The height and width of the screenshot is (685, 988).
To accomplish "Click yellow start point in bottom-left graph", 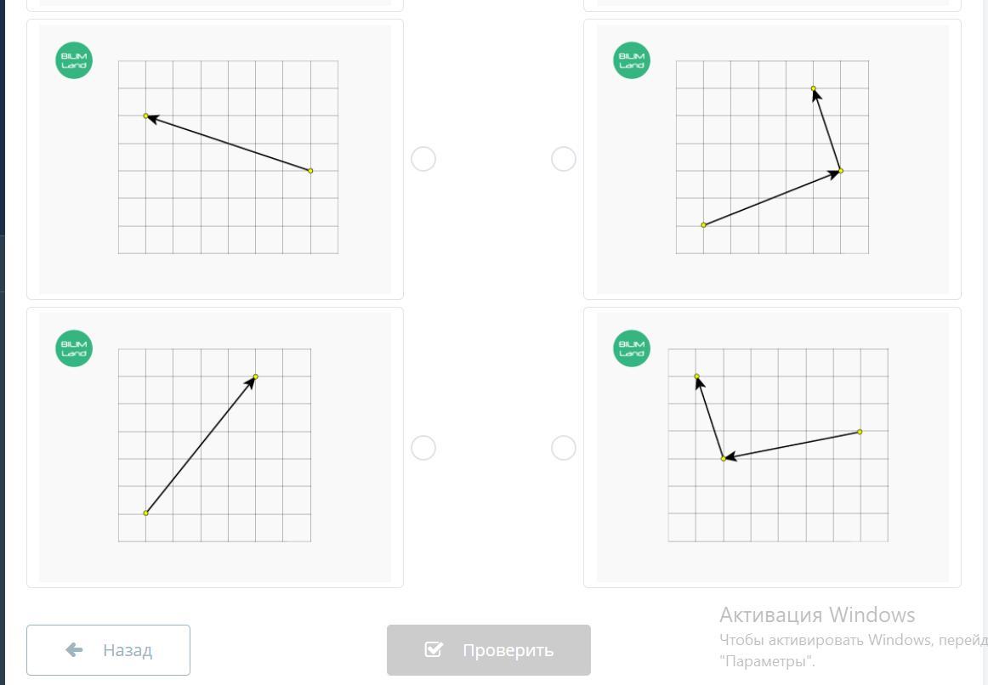I will pyautogui.click(x=146, y=512).
